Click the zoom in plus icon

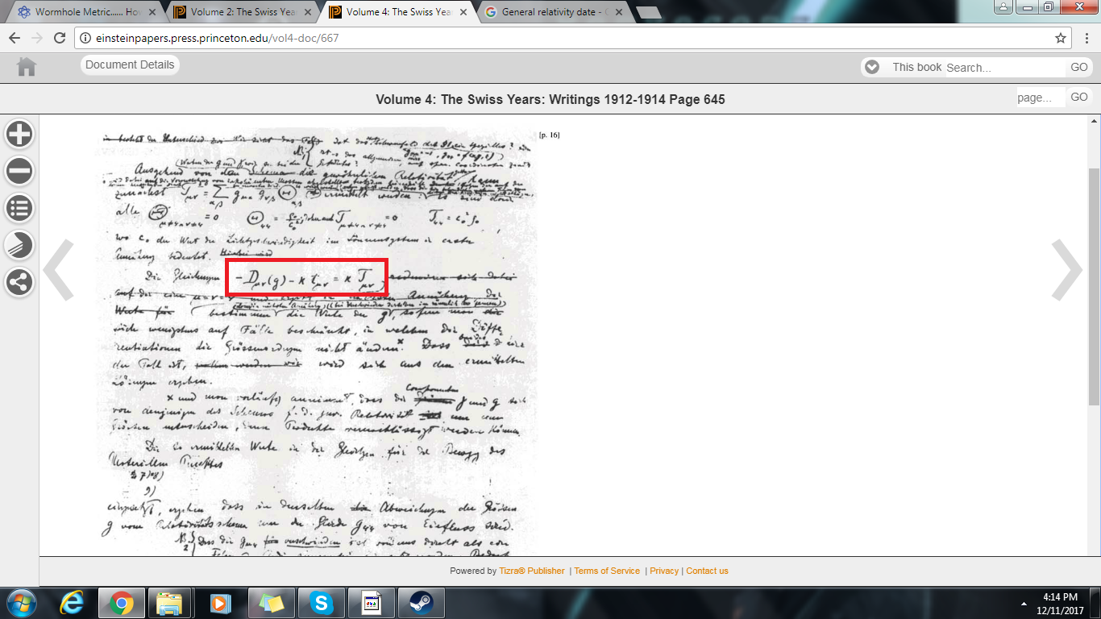pos(19,134)
